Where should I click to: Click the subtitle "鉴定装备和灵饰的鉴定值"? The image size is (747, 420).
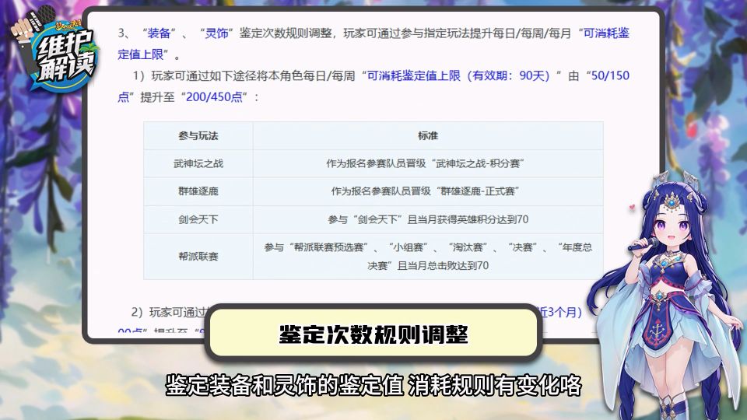[285, 385]
